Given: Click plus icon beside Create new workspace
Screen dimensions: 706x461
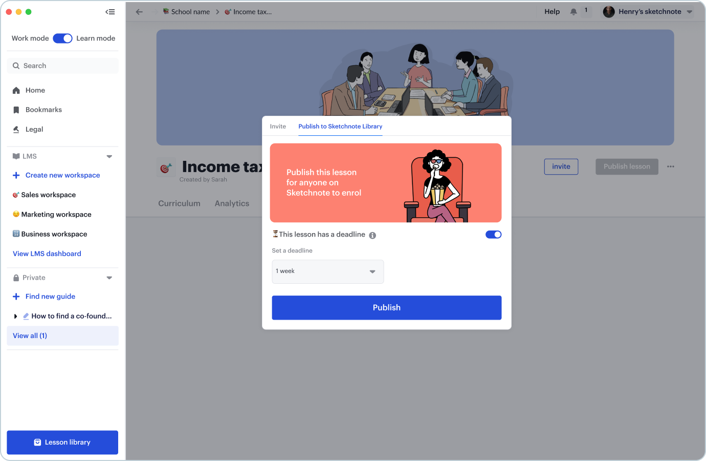Looking at the screenshot, I should click(16, 175).
